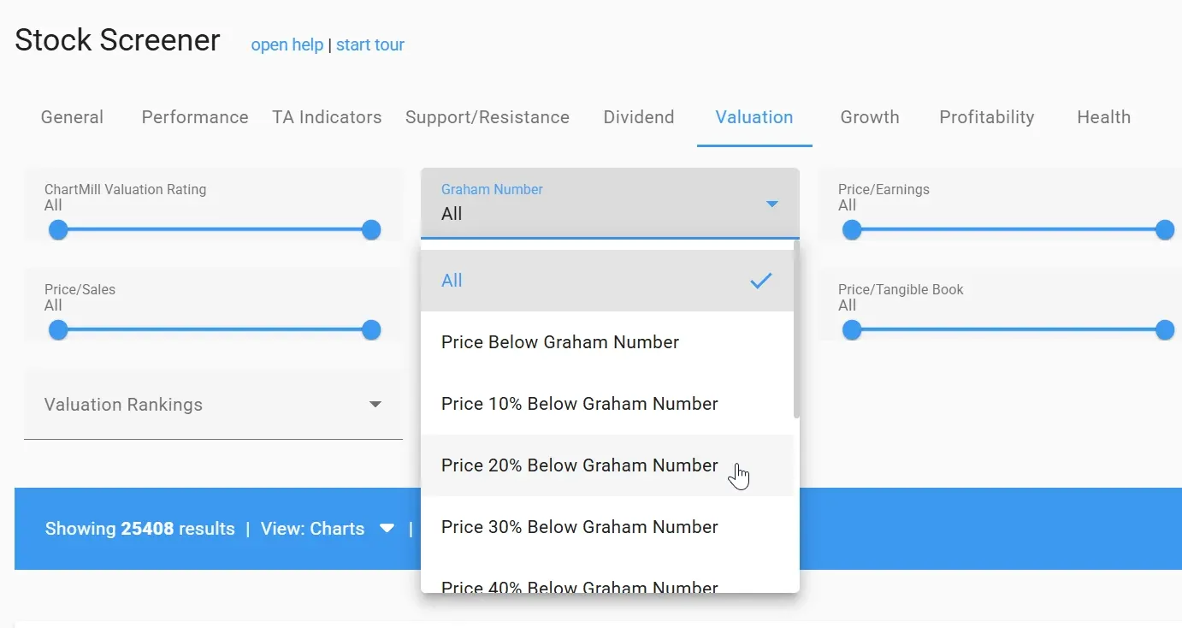
Task: Select Price 10% Below Graham Number
Action: click(579, 403)
